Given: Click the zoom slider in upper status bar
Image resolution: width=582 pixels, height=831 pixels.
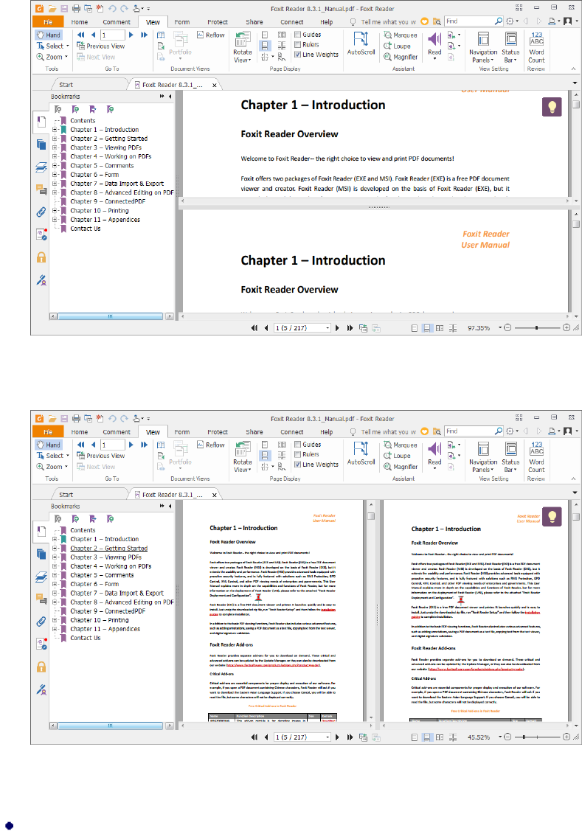Looking at the screenshot, I should 536,328.
